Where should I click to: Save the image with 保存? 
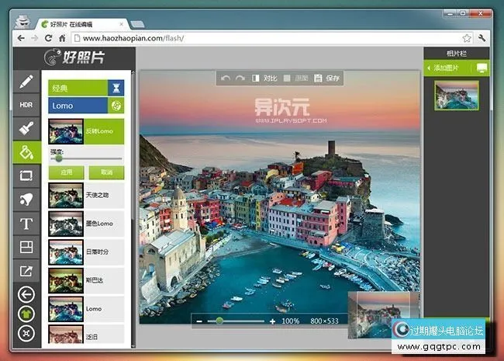(327, 78)
